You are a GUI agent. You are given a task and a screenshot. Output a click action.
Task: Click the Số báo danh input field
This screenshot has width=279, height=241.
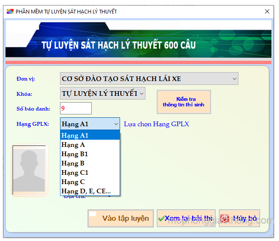click(76, 108)
